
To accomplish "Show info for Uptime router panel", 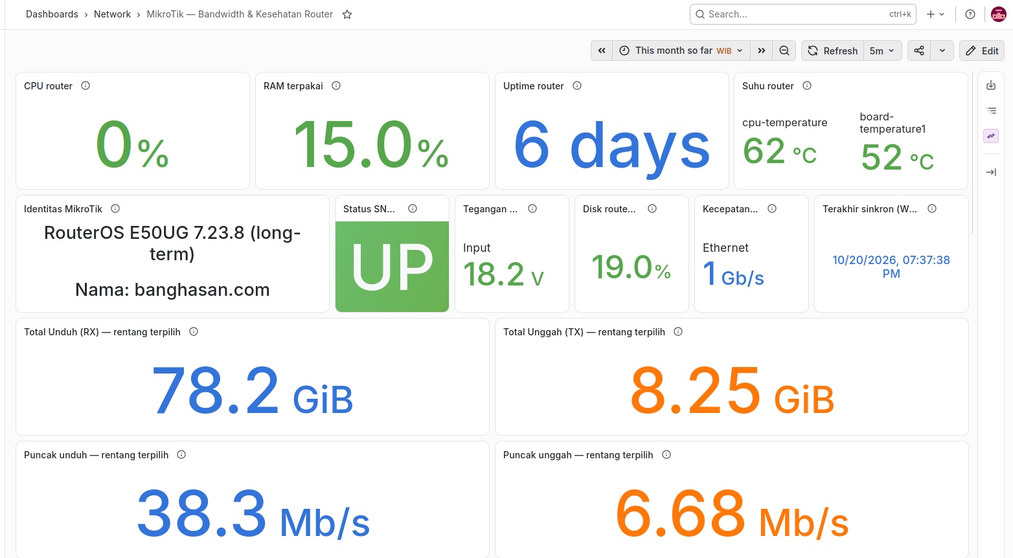I will tap(577, 85).
